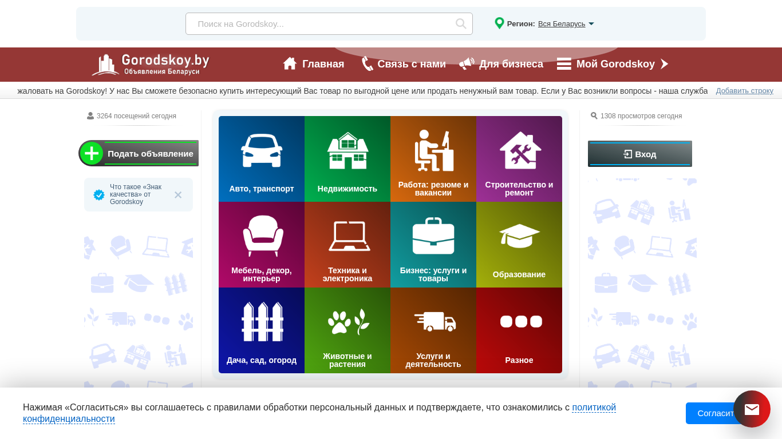Open Животные и растения paw category
This screenshot has width=782, height=439.
pos(347,330)
